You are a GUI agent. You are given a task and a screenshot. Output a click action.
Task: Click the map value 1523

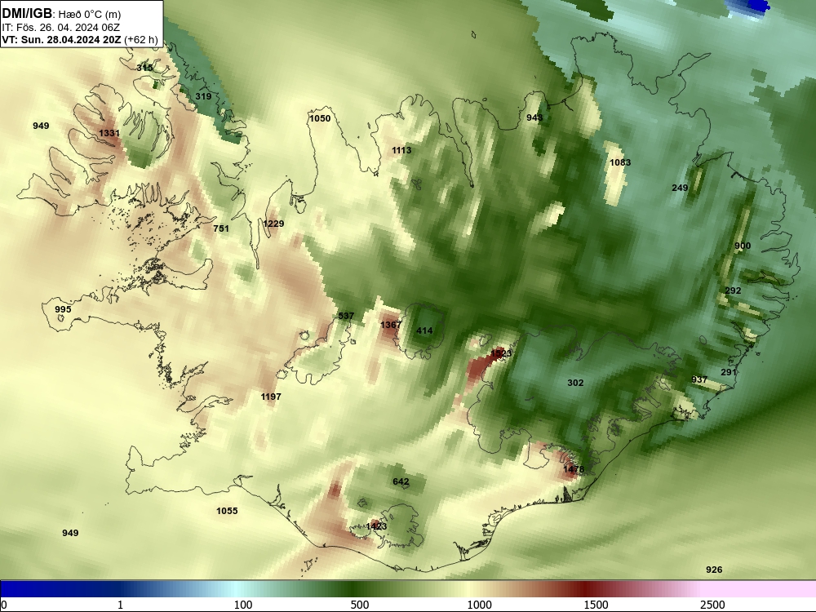point(501,354)
